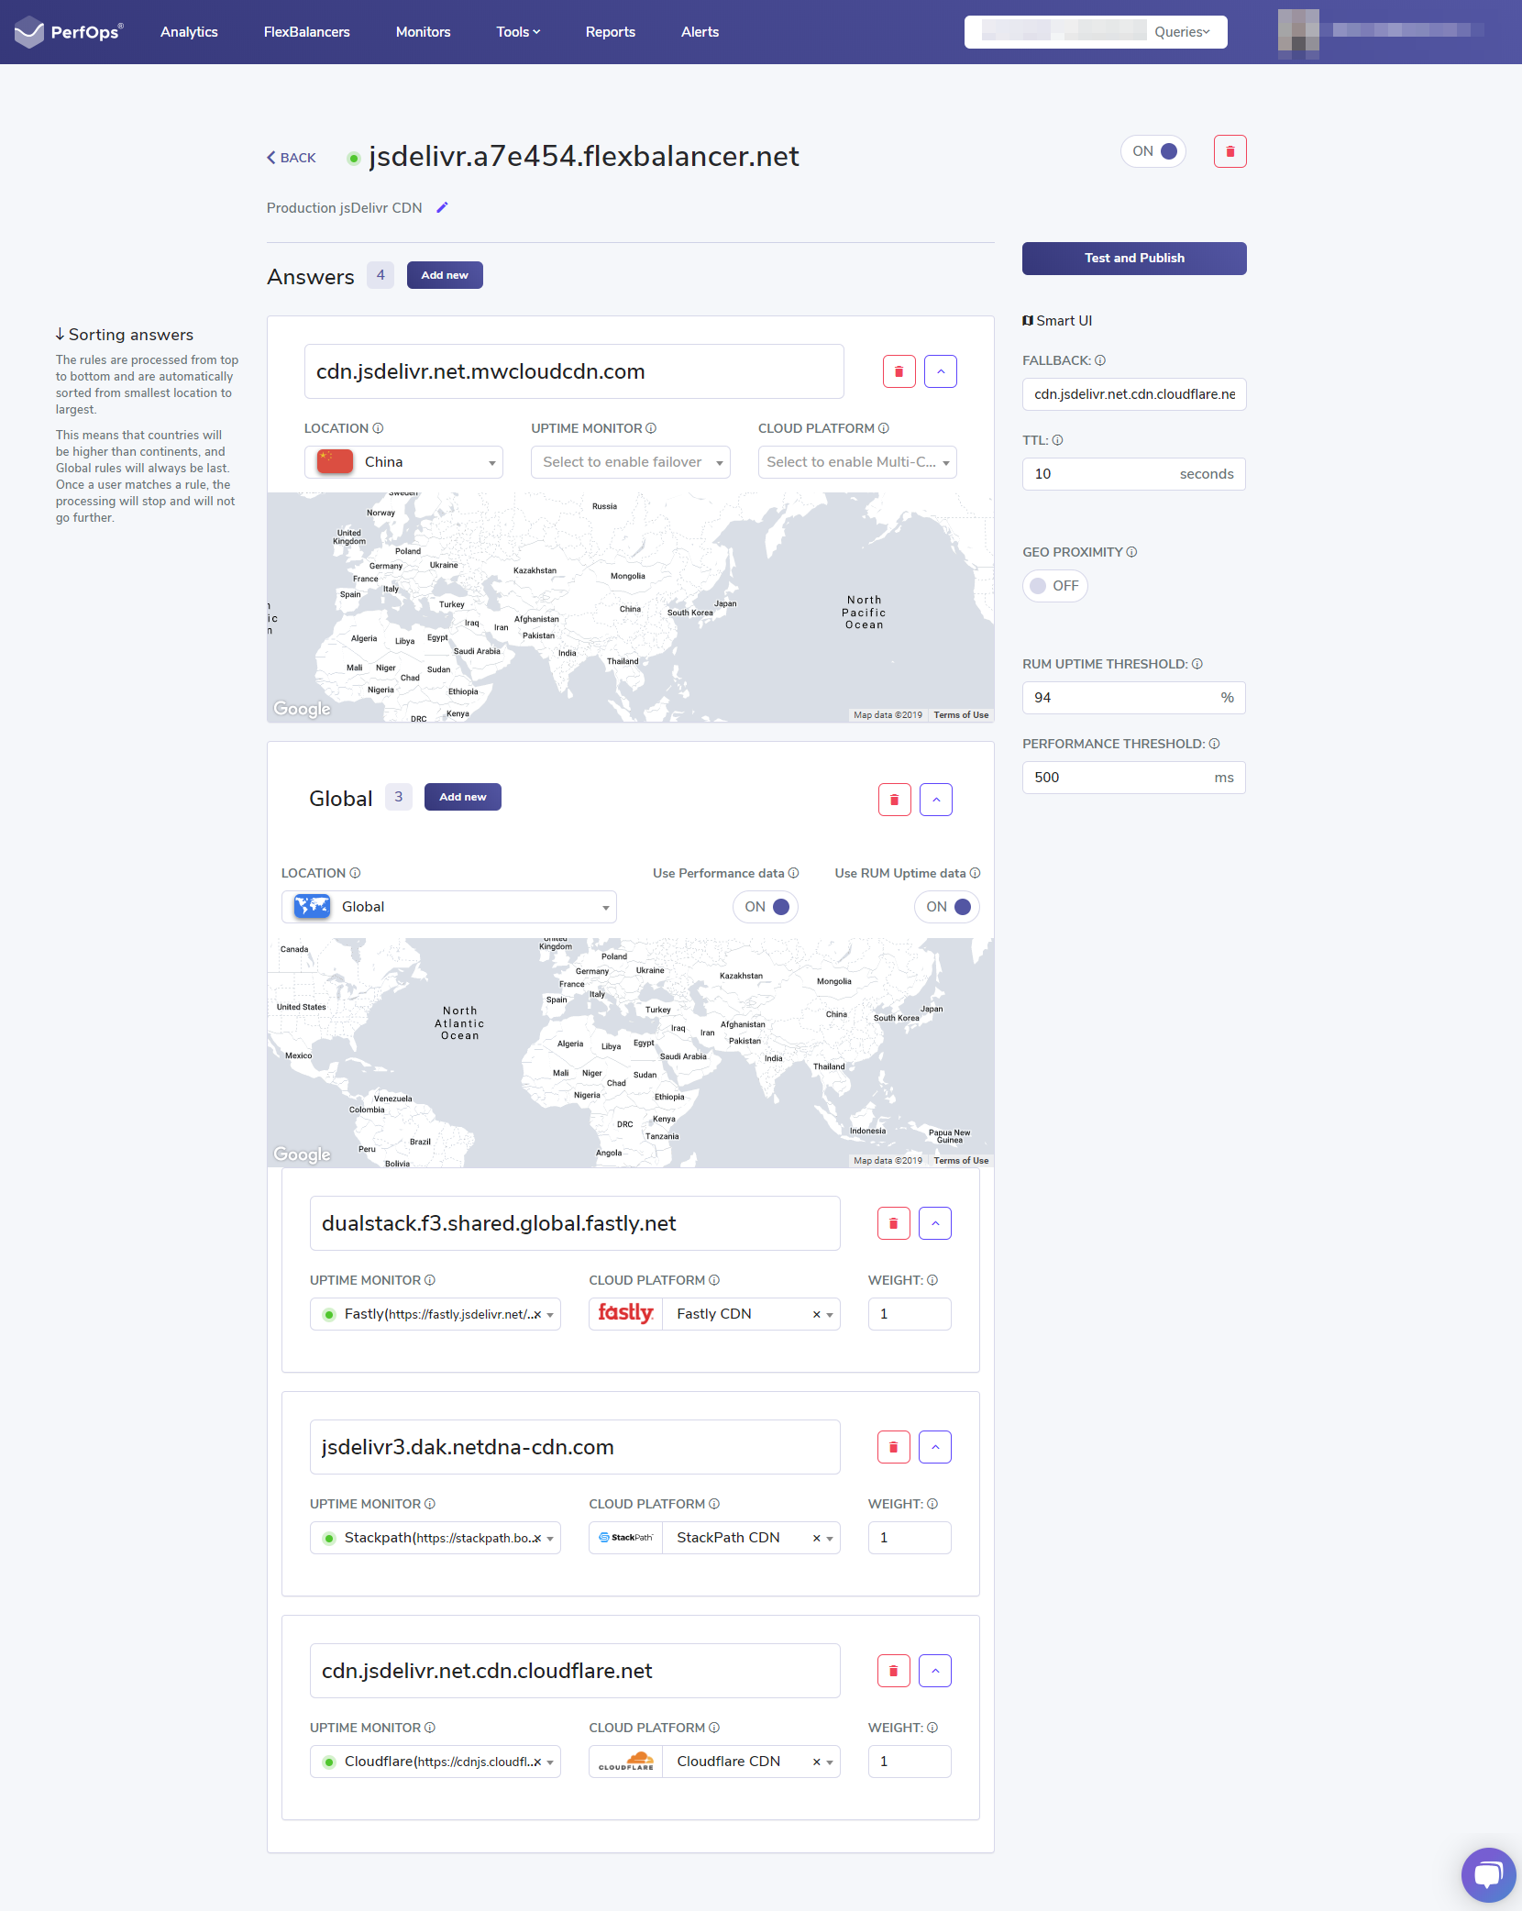
Task: Click the RUM uptime threshold field
Action: click(1134, 698)
